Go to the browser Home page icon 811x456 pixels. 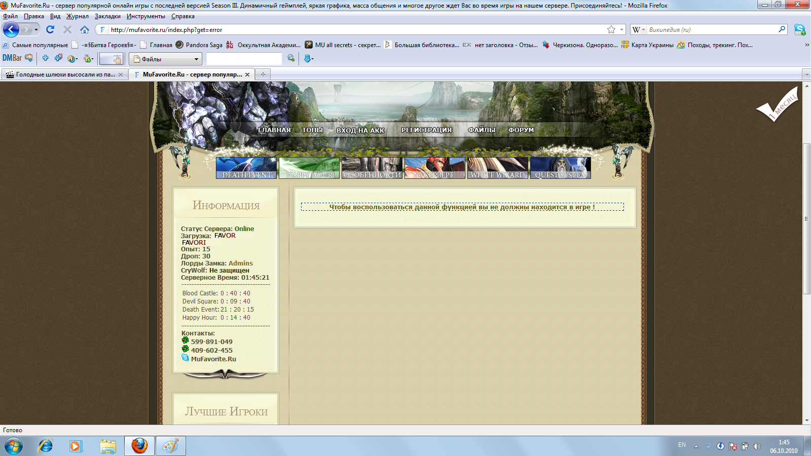coord(85,29)
